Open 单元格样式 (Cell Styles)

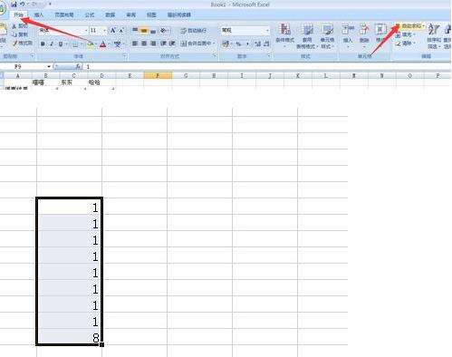click(x=327, y=36)
